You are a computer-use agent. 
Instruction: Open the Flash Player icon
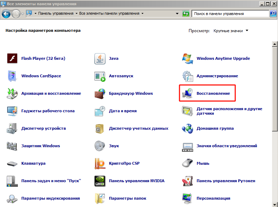click(12, 58)
